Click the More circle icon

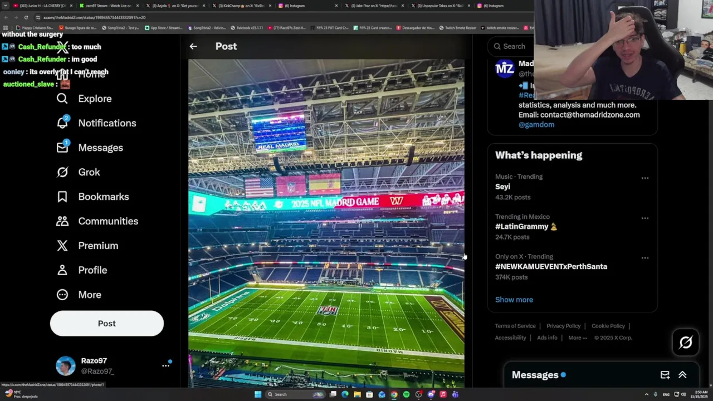[62, 295]
